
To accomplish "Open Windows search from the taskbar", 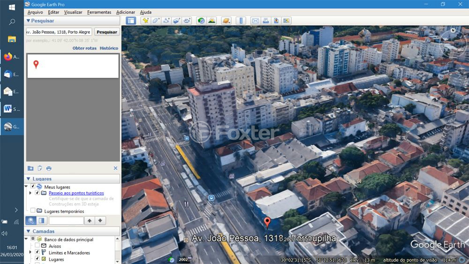I will 12,22.
